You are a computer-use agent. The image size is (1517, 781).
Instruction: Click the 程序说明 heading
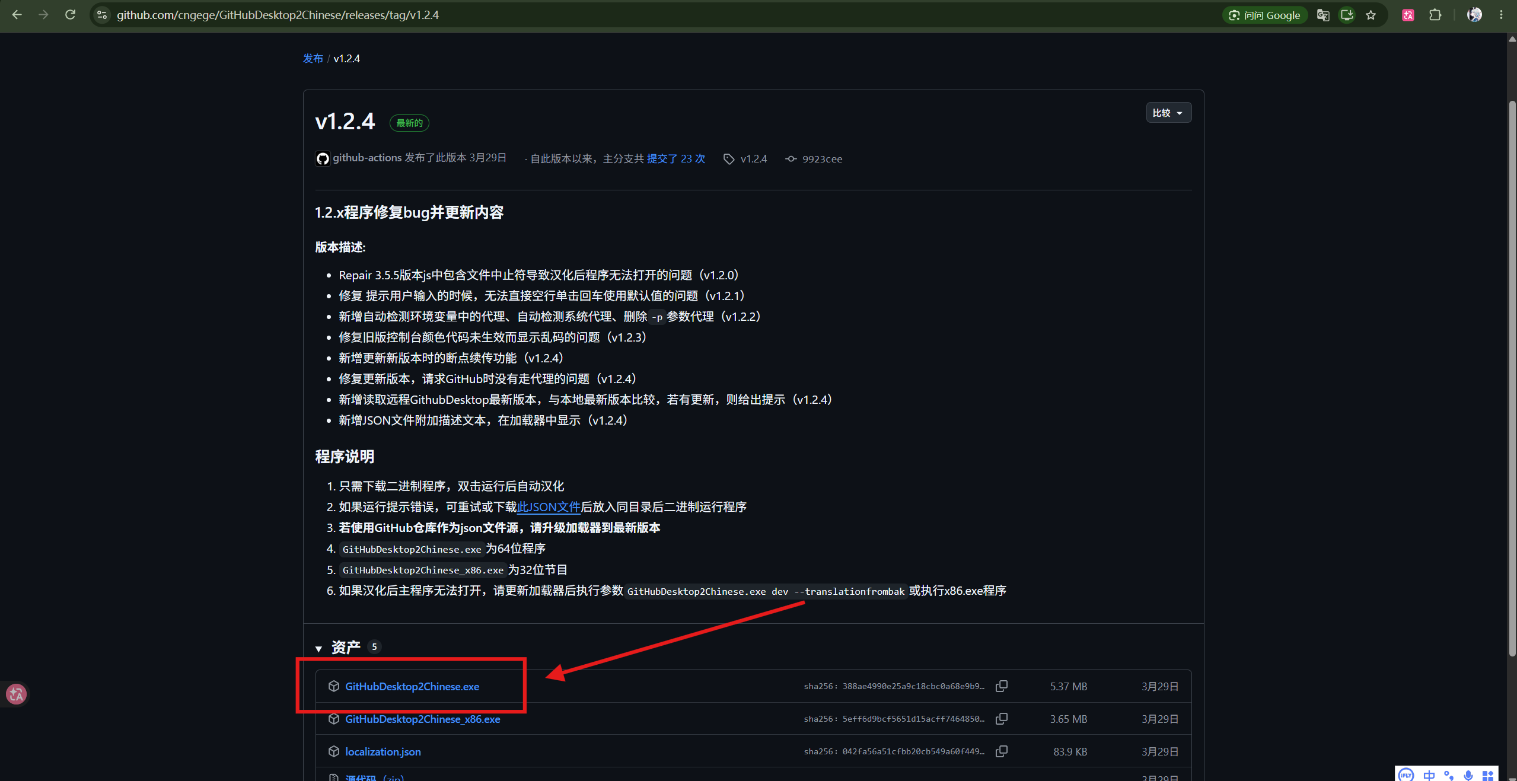tap(345, 457)
